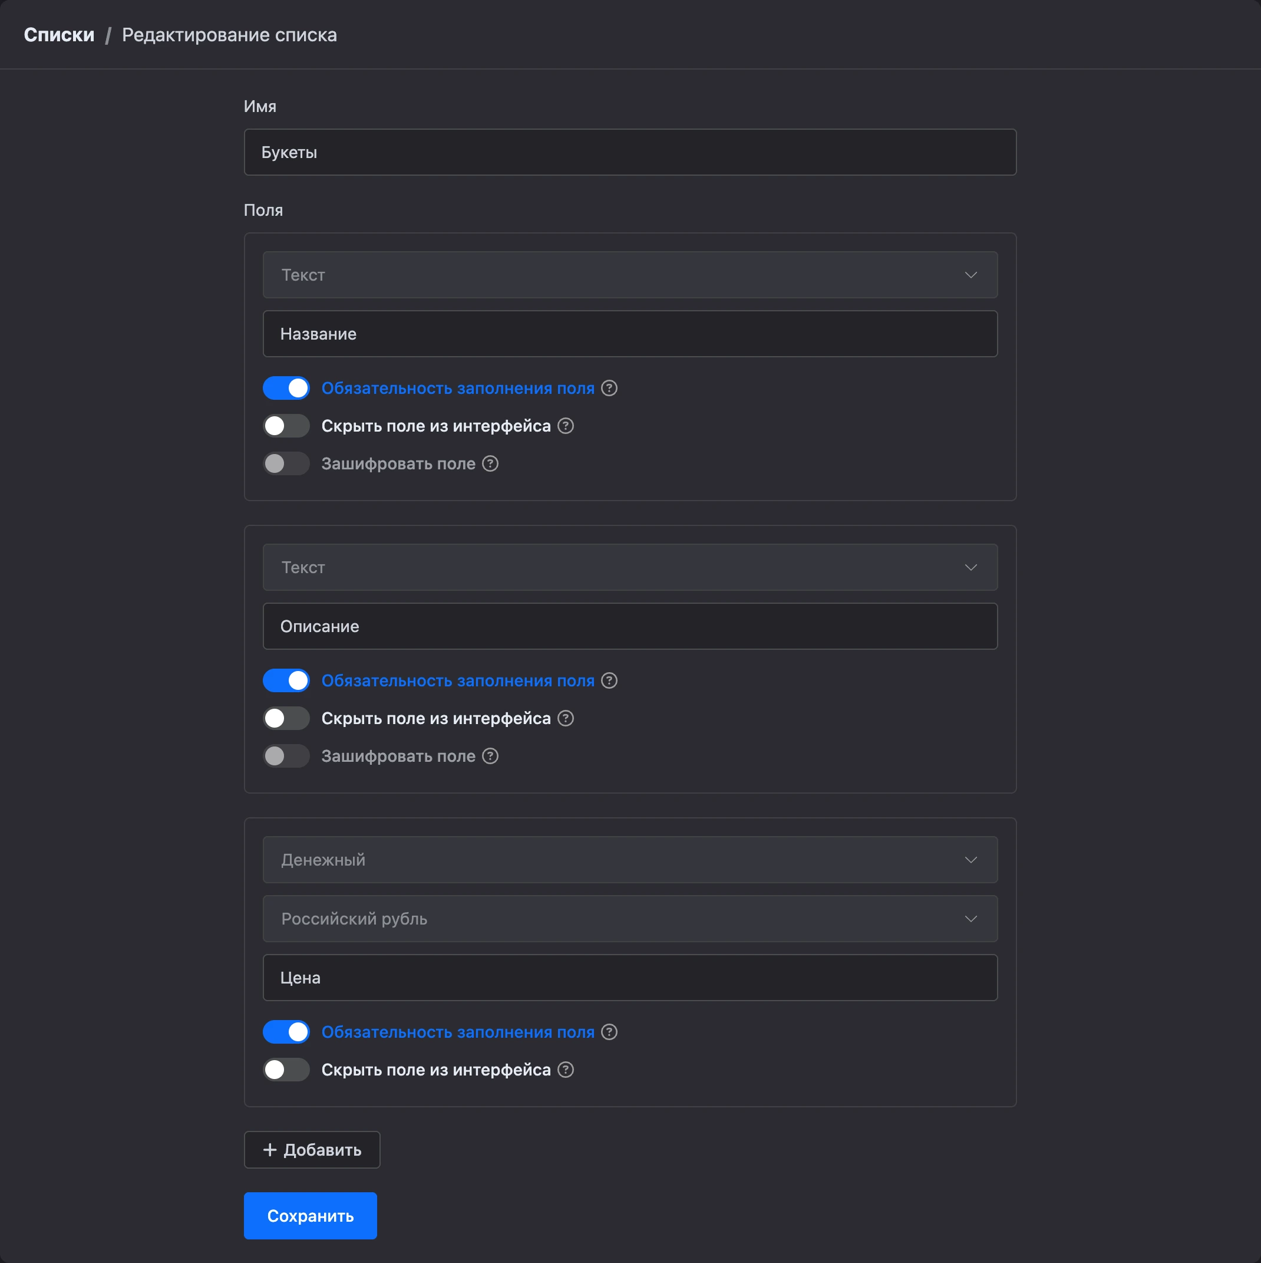Click help icon beside required-field toggle for Описание

coord(609,681)
